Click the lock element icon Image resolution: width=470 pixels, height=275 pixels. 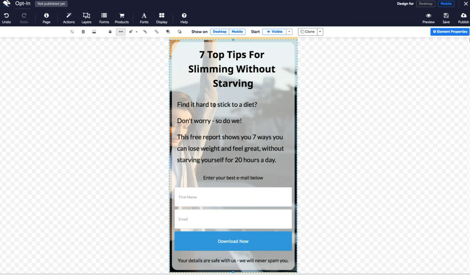tap(110, 32)
